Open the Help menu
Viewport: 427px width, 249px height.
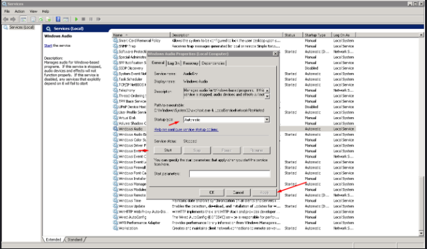pos(46,11)
